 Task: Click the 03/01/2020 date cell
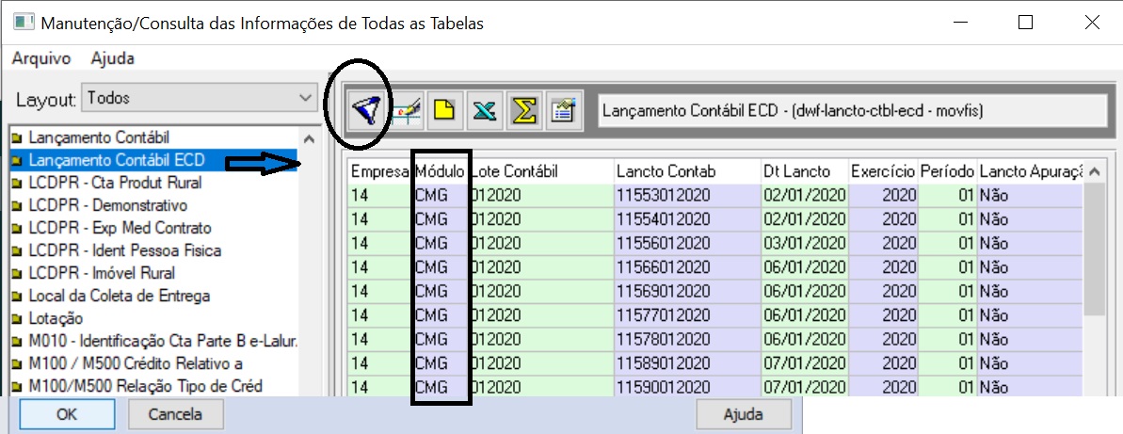click(x=805, y=244)
